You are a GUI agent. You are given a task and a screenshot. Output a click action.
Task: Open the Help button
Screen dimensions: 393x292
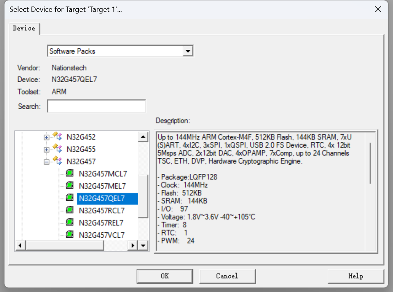click(356, 276)
